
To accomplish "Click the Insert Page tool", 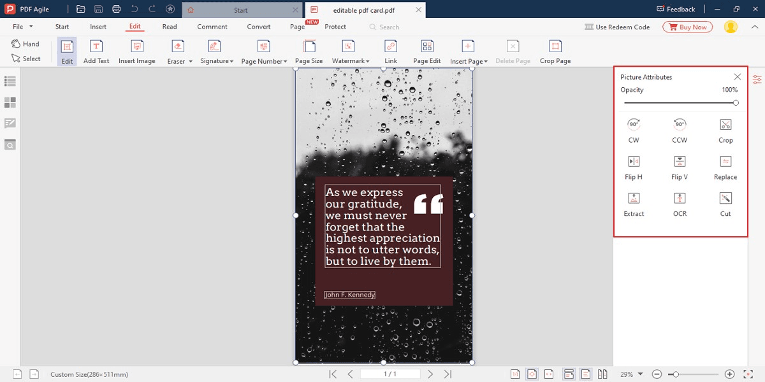I will [x=467, y=52].
